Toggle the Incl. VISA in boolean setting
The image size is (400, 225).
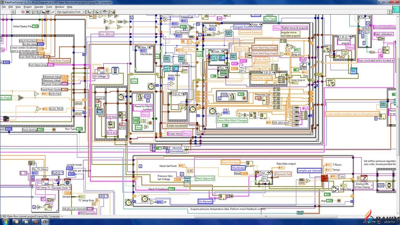click(x=106, y=34)
